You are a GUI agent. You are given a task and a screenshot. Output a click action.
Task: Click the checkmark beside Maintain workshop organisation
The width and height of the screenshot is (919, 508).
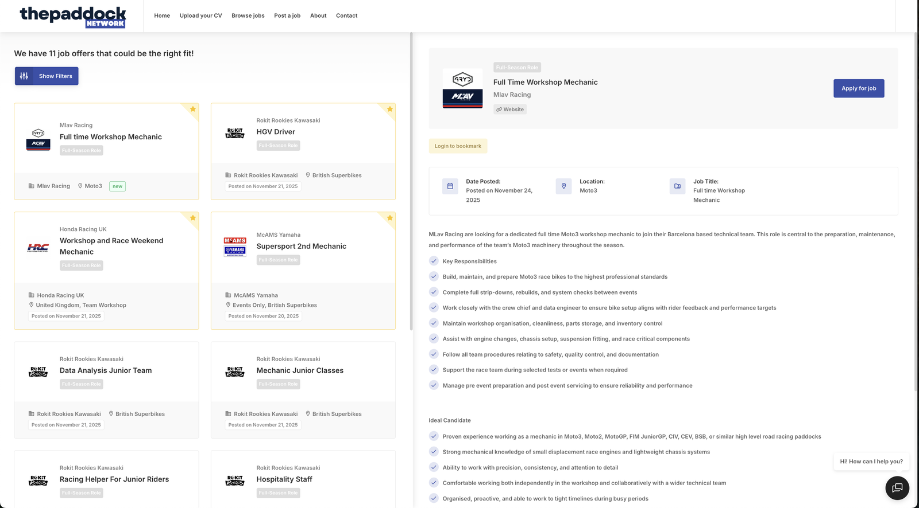[x=434, y=323]
